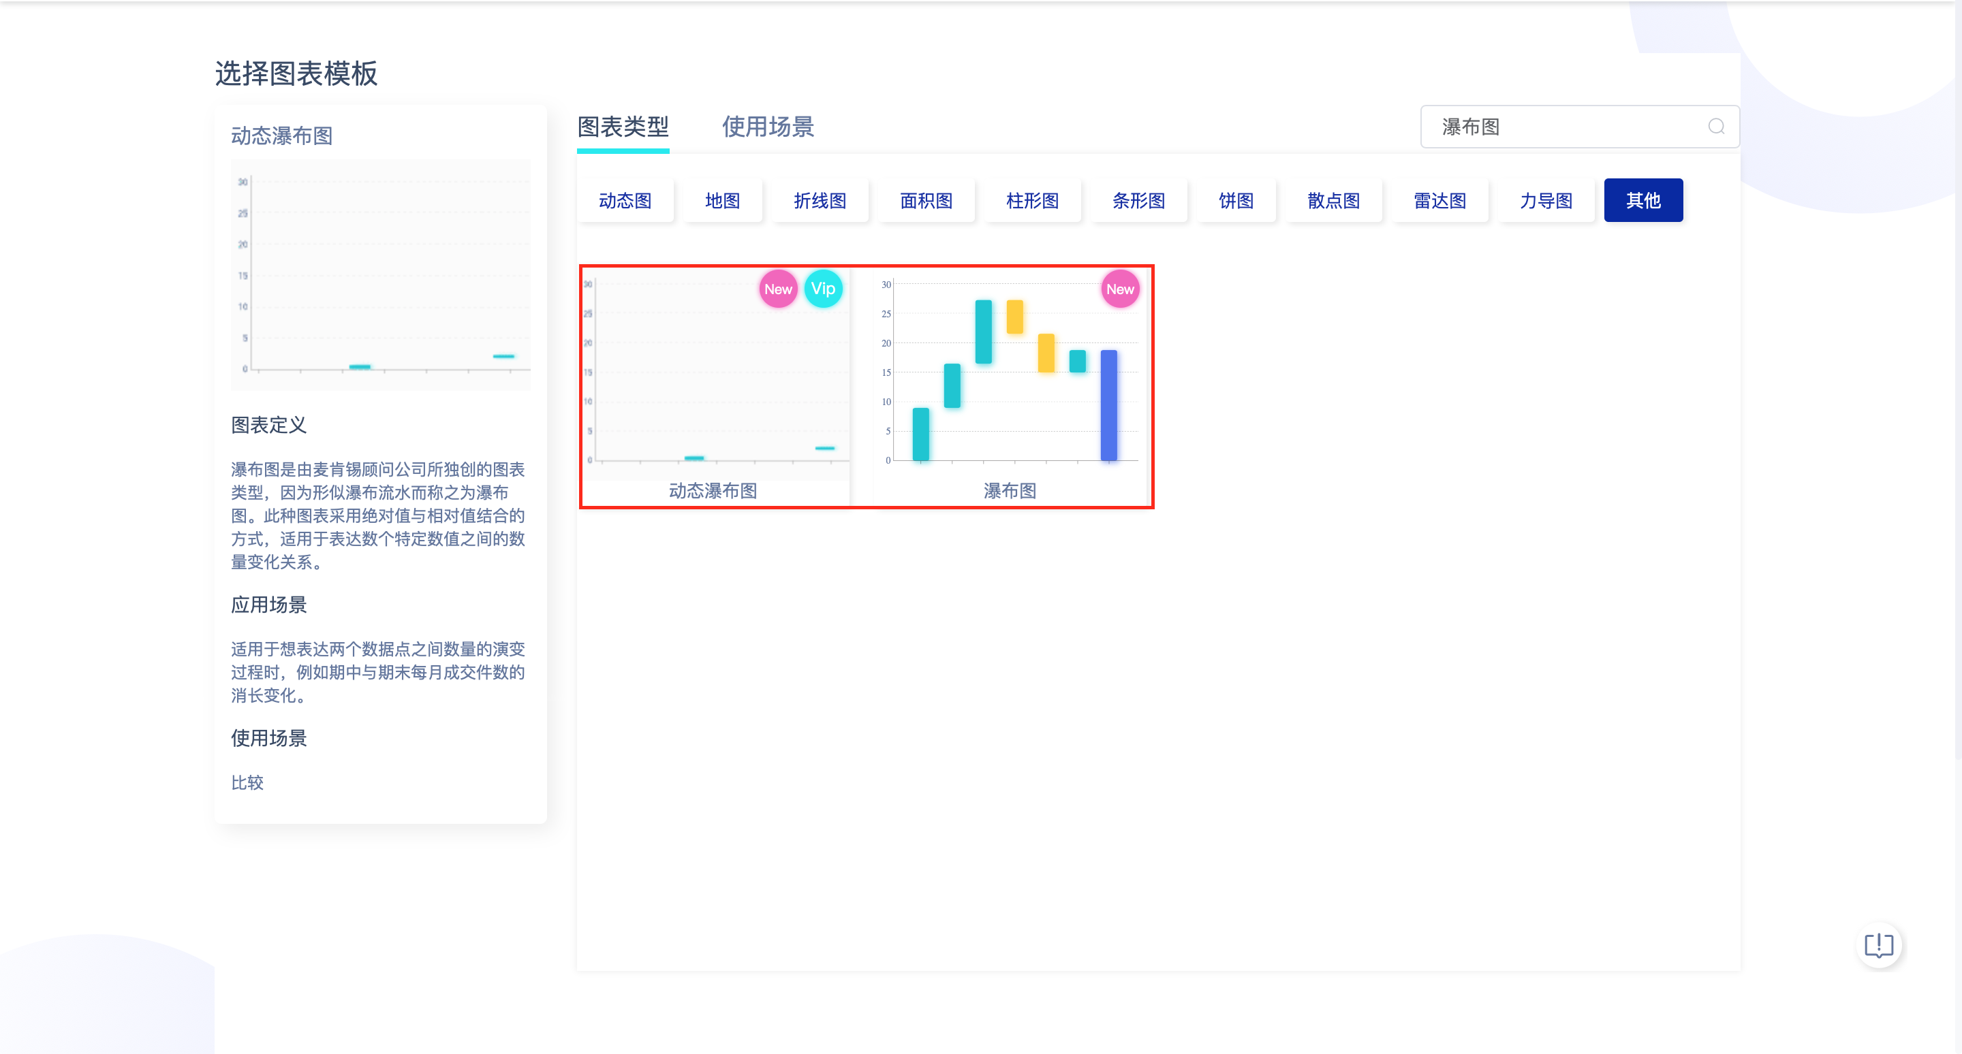The image size is (1962, 1054).
Task: Select the 折线图 category
Action: click(x=820, y=200)
